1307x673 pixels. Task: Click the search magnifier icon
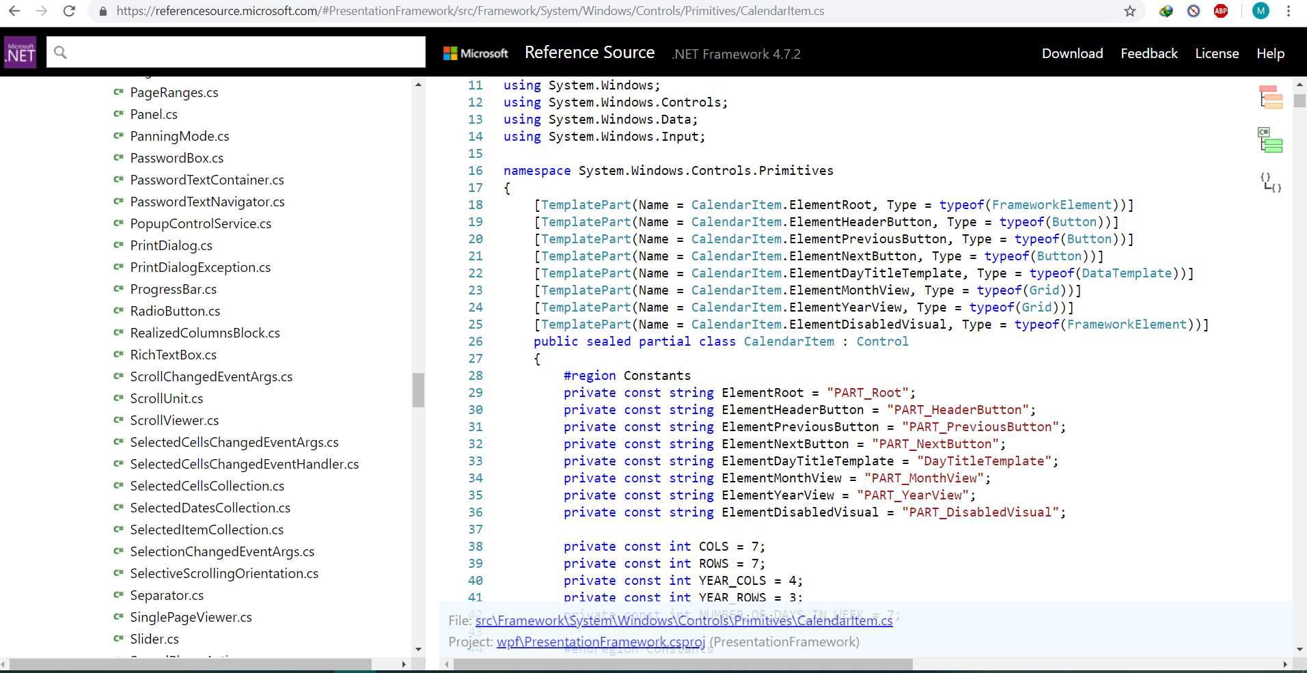[60, 52]
